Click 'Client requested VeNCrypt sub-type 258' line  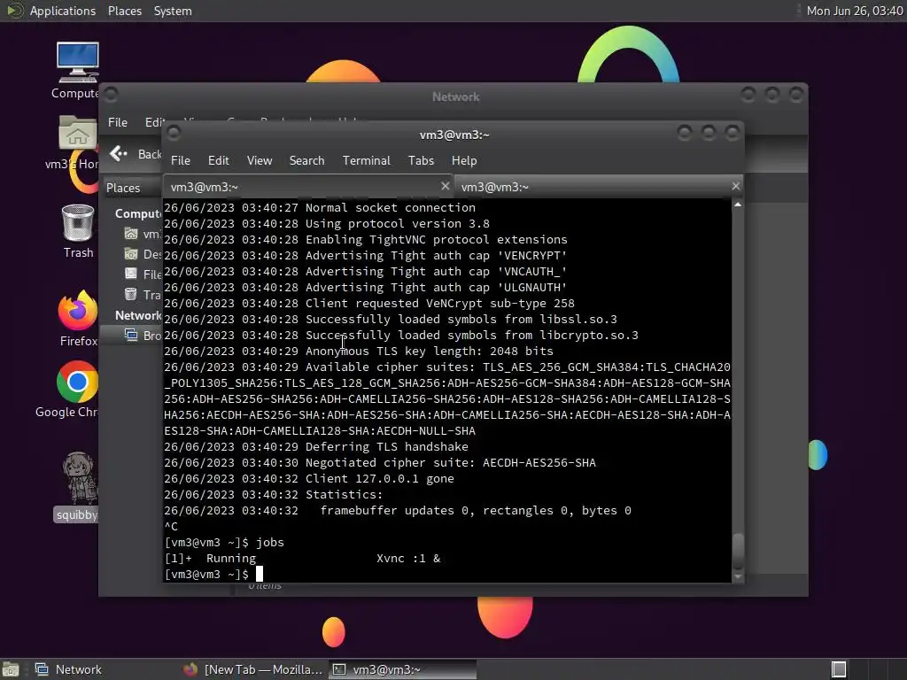point(369,304)
